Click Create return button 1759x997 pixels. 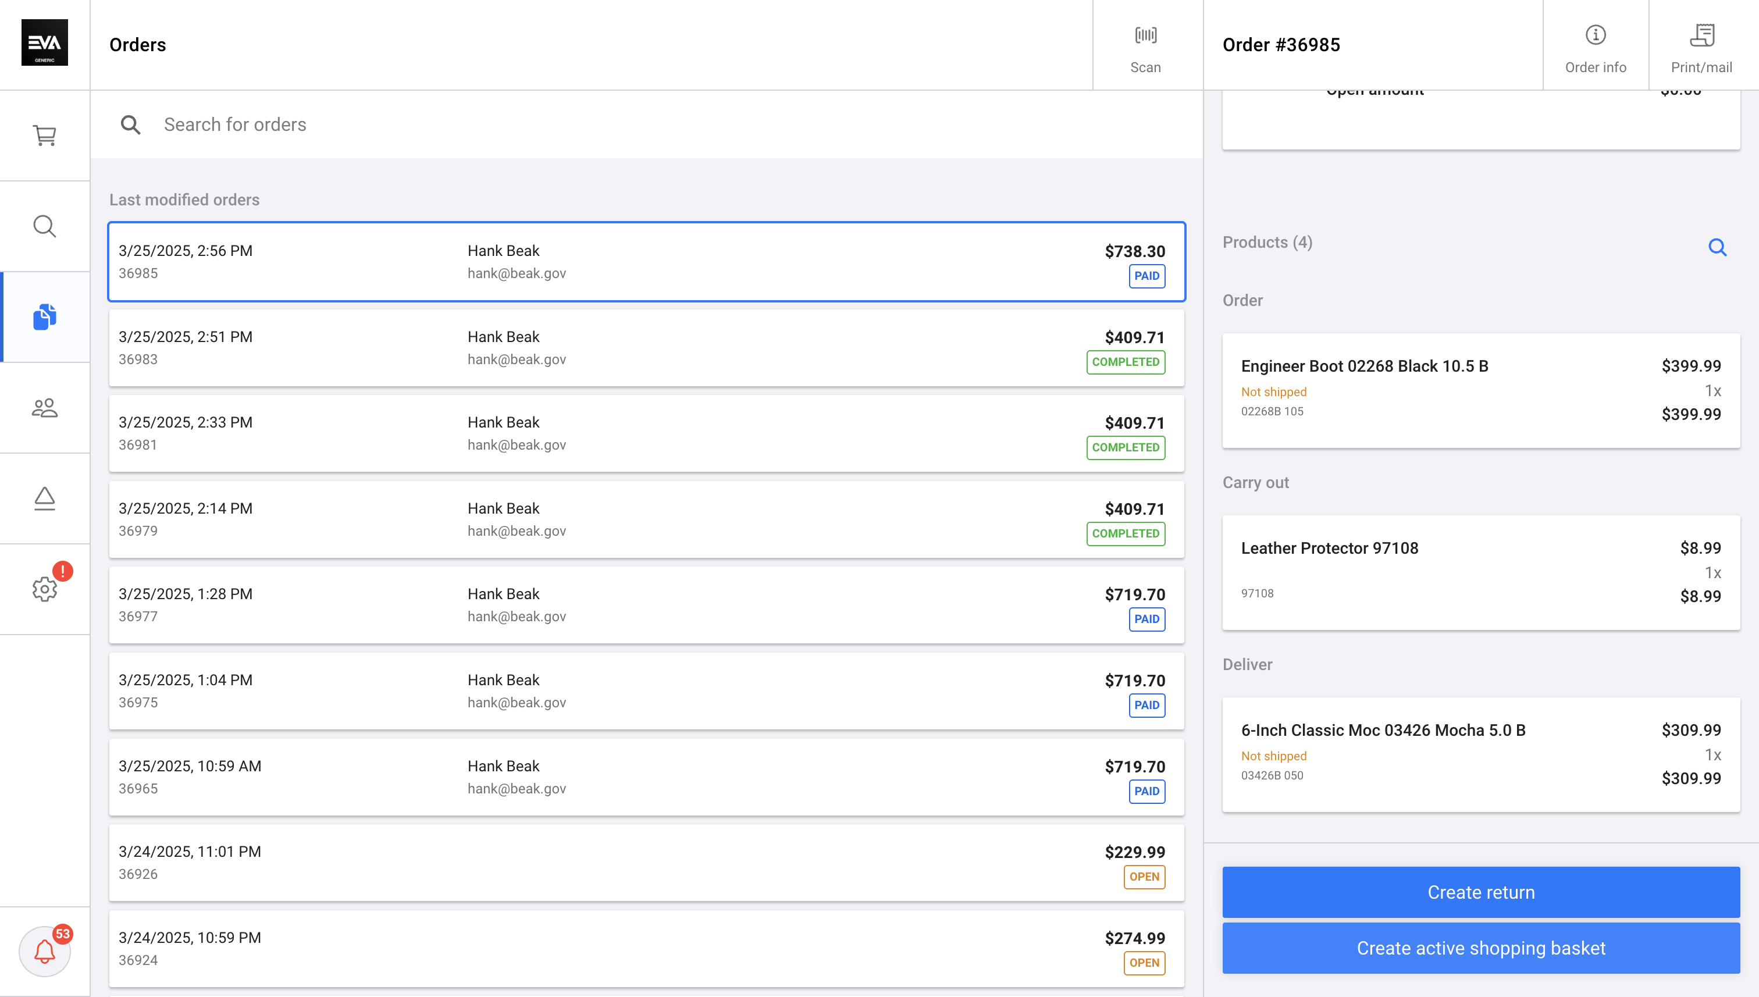pos(1480,892)
